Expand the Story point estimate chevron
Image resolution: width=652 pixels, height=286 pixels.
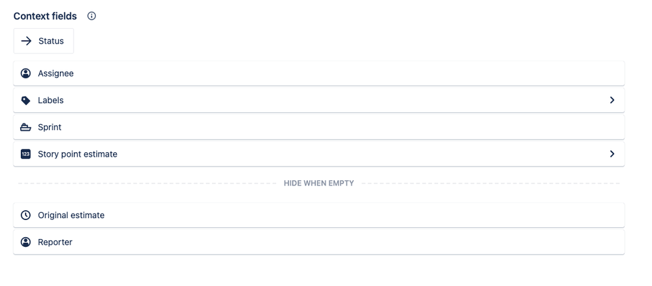point(612,153)
